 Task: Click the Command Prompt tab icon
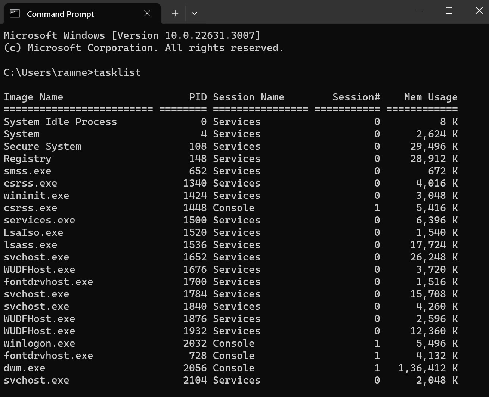15,13
